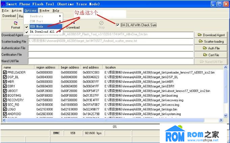
Task: Click the Authentication File input field
Action: 111,48
